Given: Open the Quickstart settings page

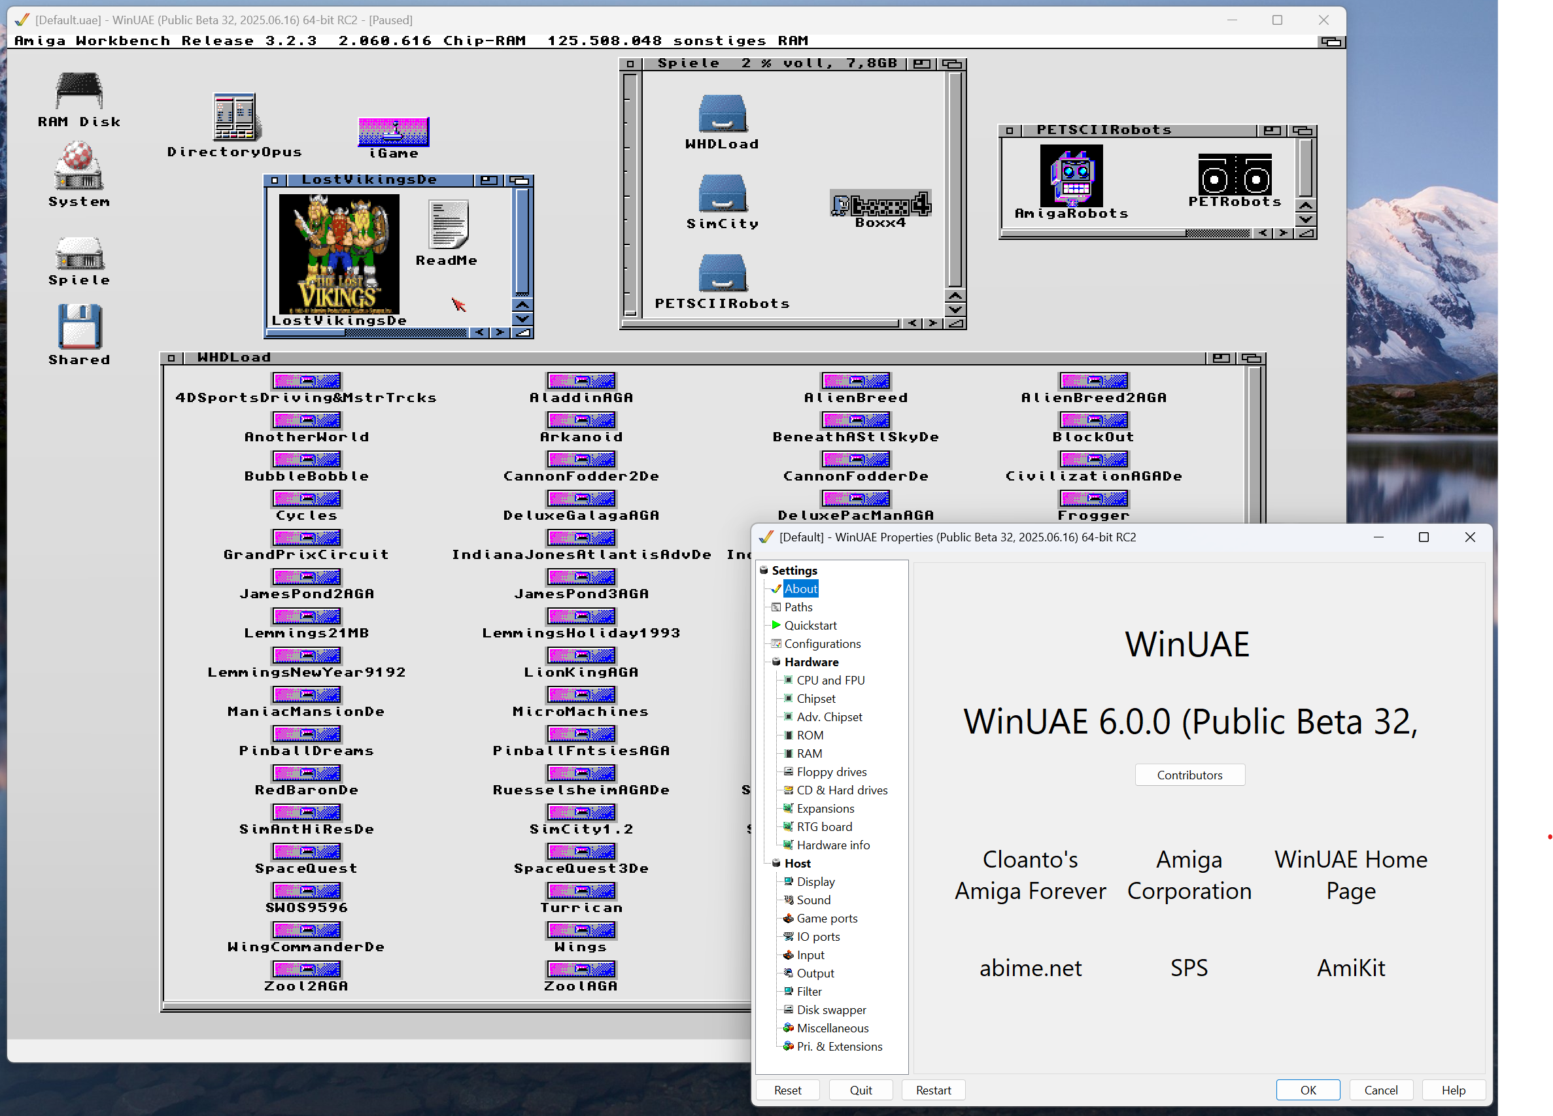Looking at the screenshot, I should coord(810,625).
